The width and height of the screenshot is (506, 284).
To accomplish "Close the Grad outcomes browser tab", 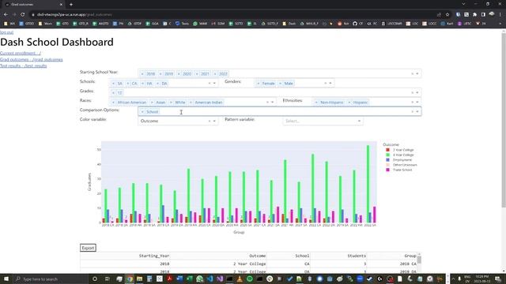I will [x=61, y=5].
